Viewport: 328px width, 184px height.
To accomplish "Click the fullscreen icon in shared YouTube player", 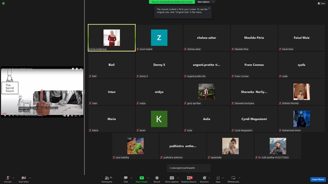I will [x=80, y=116].
